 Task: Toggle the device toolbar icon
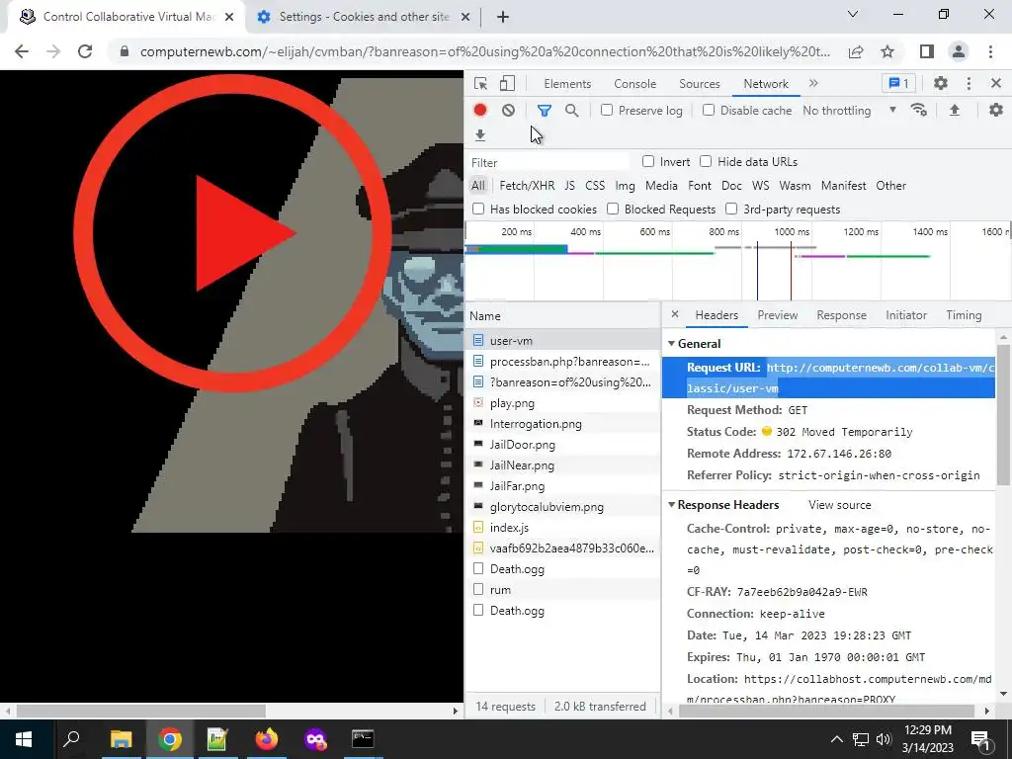(507, 83)
